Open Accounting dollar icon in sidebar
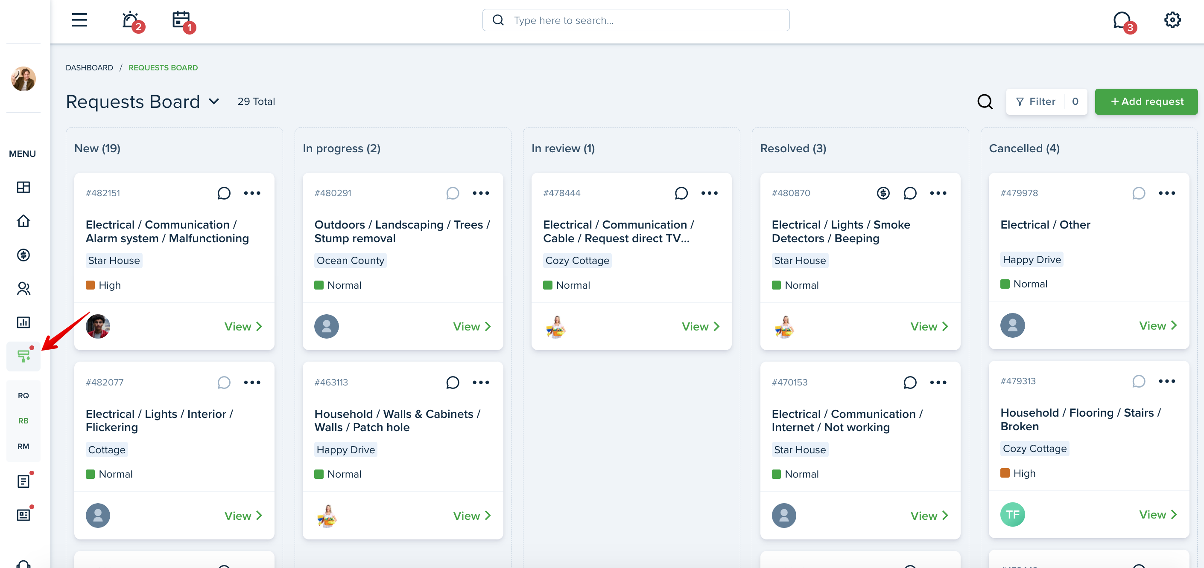 [23, 255]
